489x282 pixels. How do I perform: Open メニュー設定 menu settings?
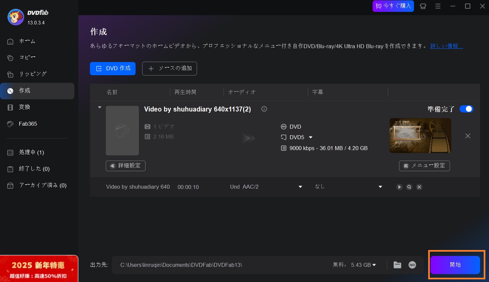[425, 166]
